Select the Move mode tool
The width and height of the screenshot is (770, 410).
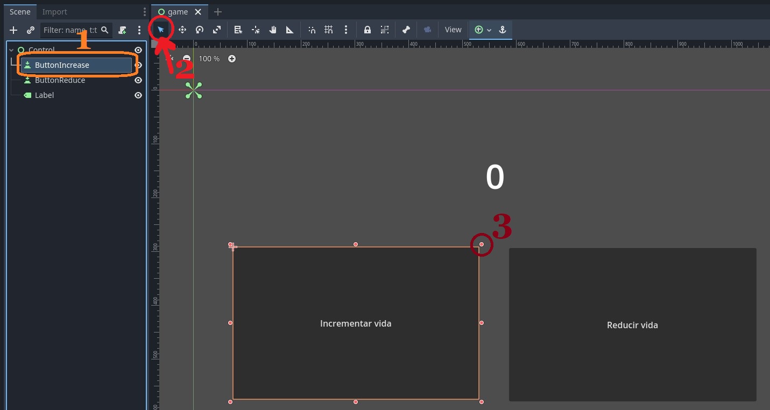click(x=182, y=30)
